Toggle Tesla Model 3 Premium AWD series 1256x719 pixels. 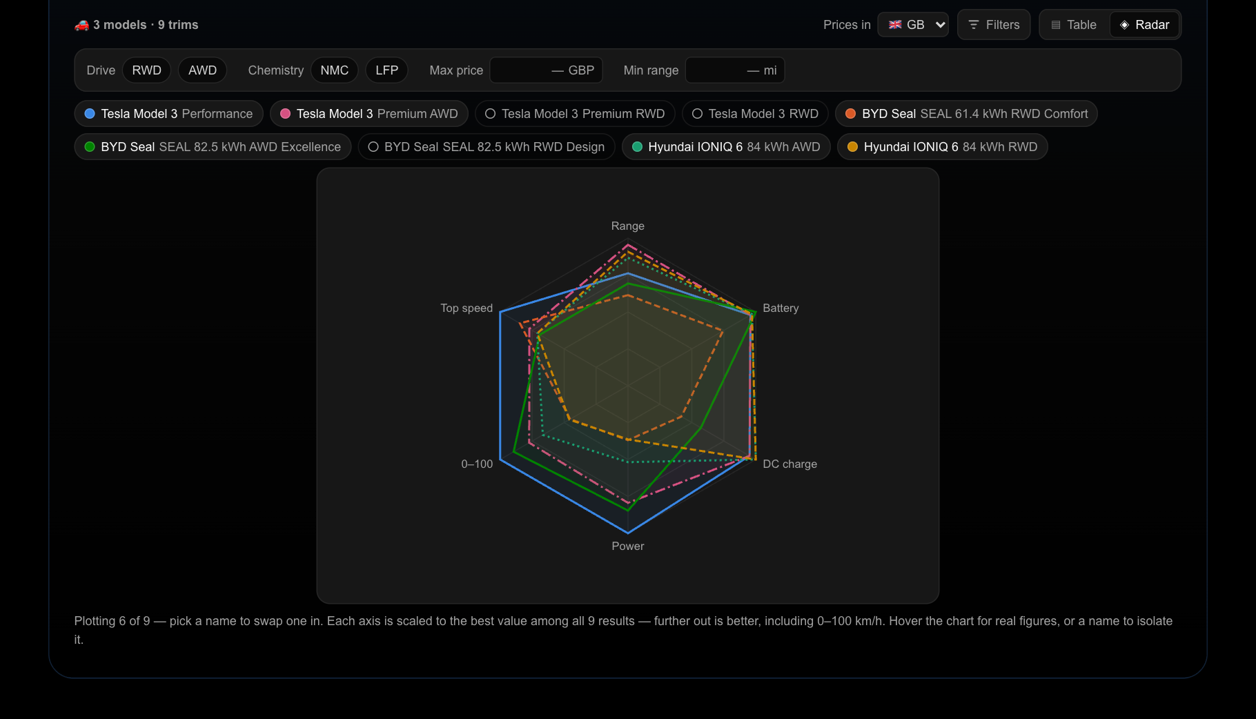pos(369,114)
